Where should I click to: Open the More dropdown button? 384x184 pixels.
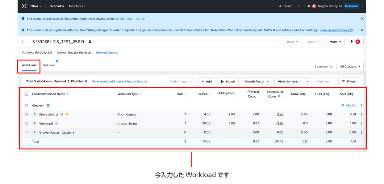(335, 42)
